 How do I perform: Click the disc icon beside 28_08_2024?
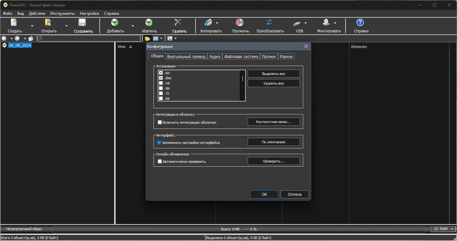[5, 45]
